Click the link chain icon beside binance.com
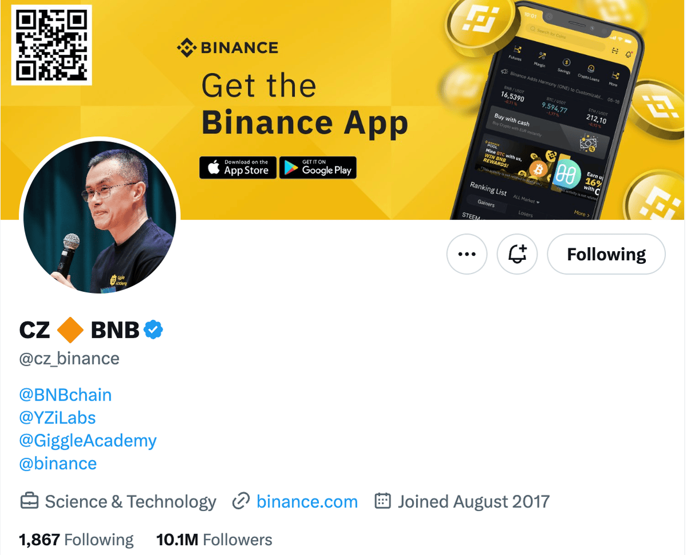687x555 pixels. click(241, 502)
